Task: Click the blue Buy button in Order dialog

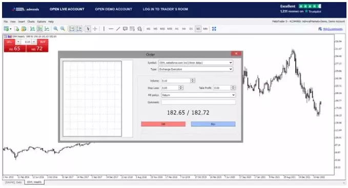Action: pos(213,124)
